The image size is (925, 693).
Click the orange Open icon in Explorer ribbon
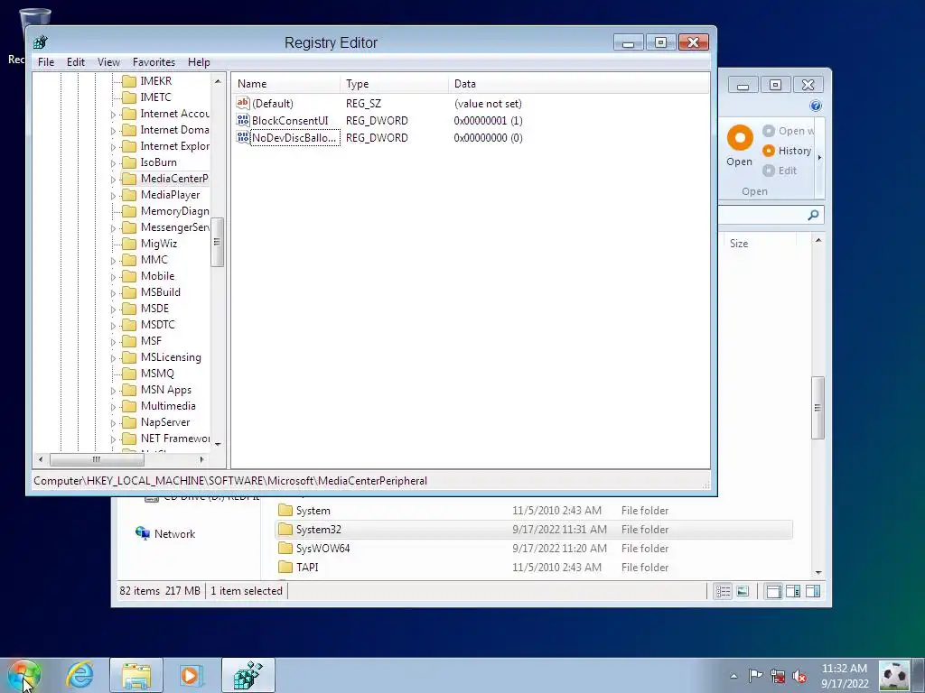pyautogui.click(x=740, y=138)
